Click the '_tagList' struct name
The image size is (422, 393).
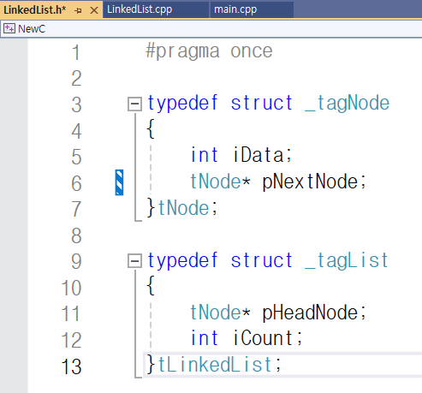[347, 260]
